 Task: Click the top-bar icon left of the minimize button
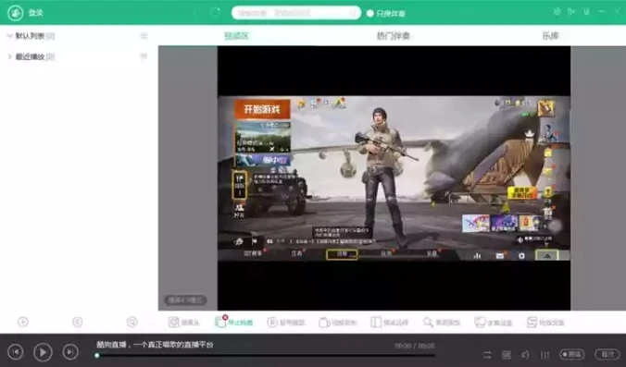586,12
